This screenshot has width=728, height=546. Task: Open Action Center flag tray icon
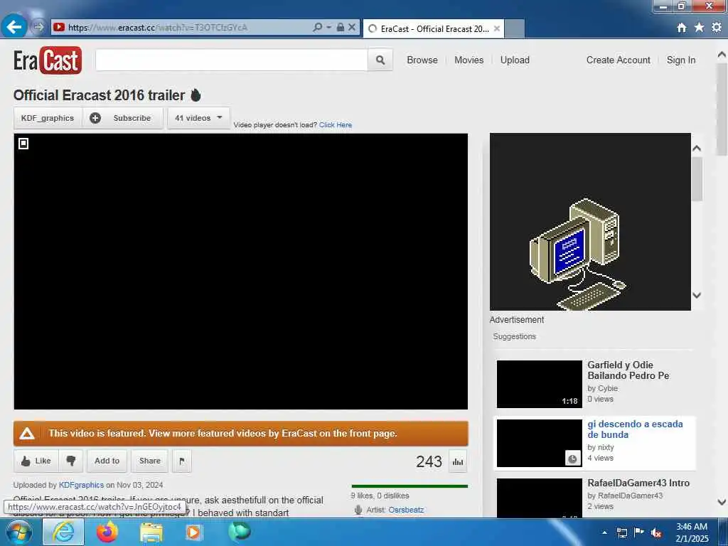click(x=639, y=532)
